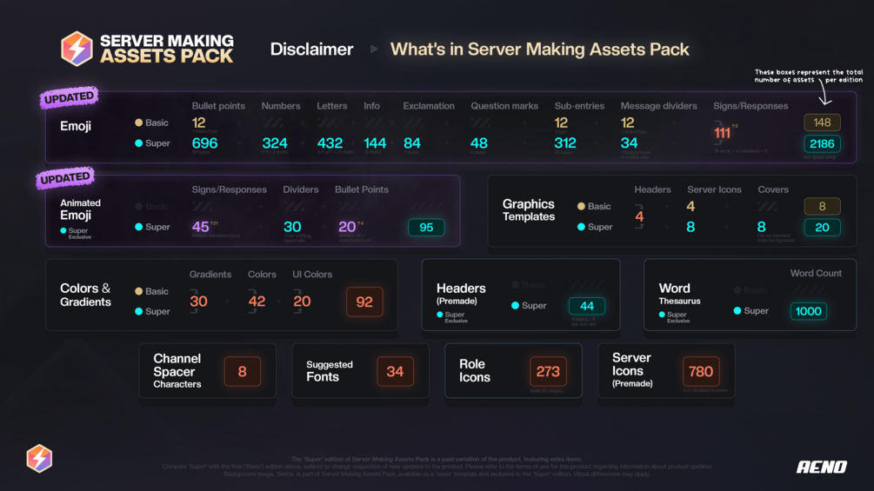The width and height of the screenshot is (874, 491).
Task: Select the Basic Bullet points value 12
Action: tap(198, 123)
